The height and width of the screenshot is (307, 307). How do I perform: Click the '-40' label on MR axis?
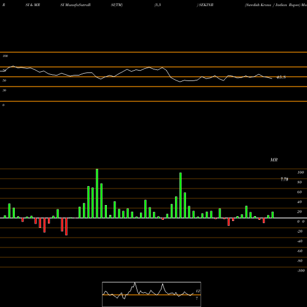[300, 241]
